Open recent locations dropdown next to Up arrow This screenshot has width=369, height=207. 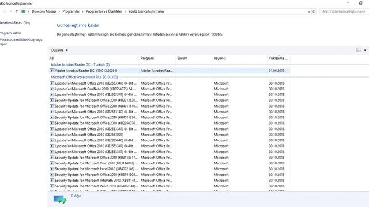(x=10, y=11)
